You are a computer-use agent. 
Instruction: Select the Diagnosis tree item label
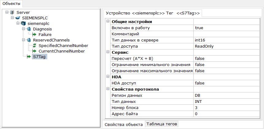click(42, 29)
